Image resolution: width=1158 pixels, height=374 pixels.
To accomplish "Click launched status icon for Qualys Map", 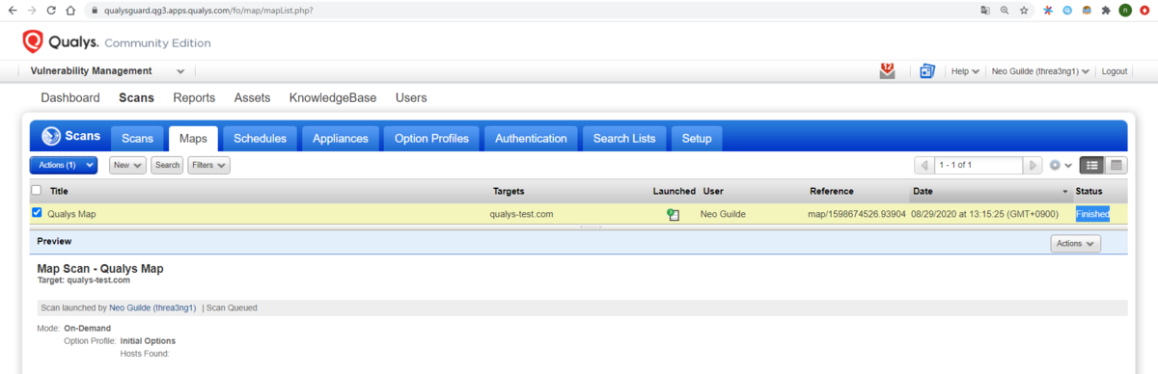I will click(x=673, y=214).
